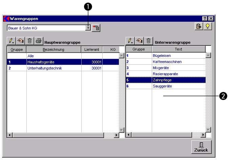Click the hand icon in Hauptwarengruppe toolbar

tap(21, 41)
